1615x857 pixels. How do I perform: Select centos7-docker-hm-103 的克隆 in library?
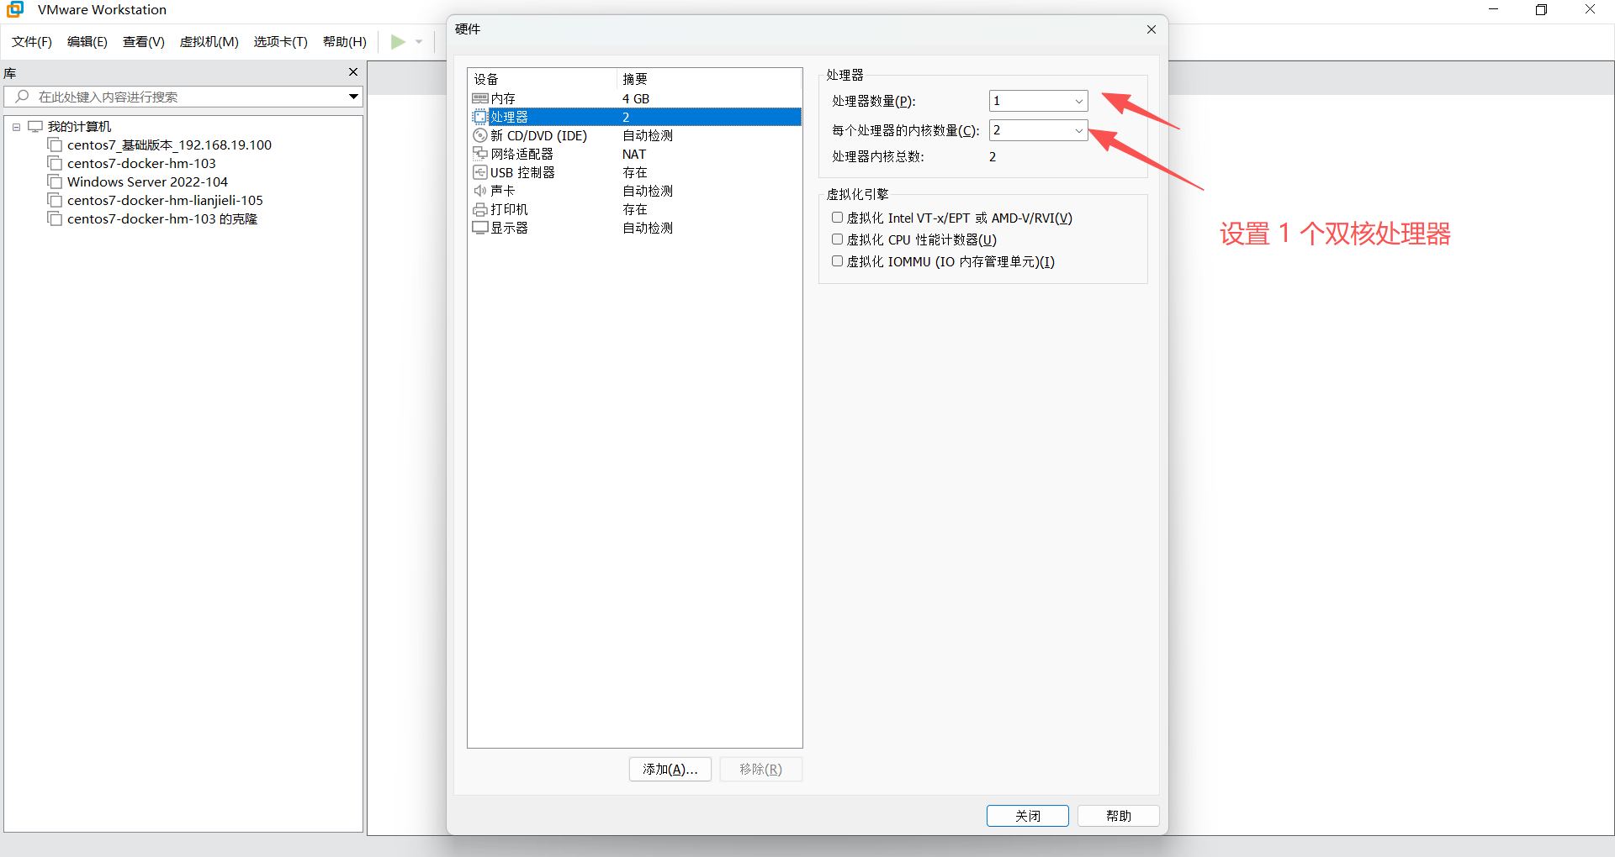coord(162,218)
